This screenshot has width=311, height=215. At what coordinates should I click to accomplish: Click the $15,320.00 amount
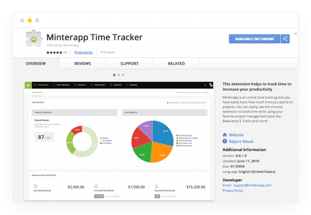(x=196, y=187)
